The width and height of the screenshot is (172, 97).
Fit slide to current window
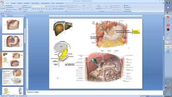[x=163, y=96]
